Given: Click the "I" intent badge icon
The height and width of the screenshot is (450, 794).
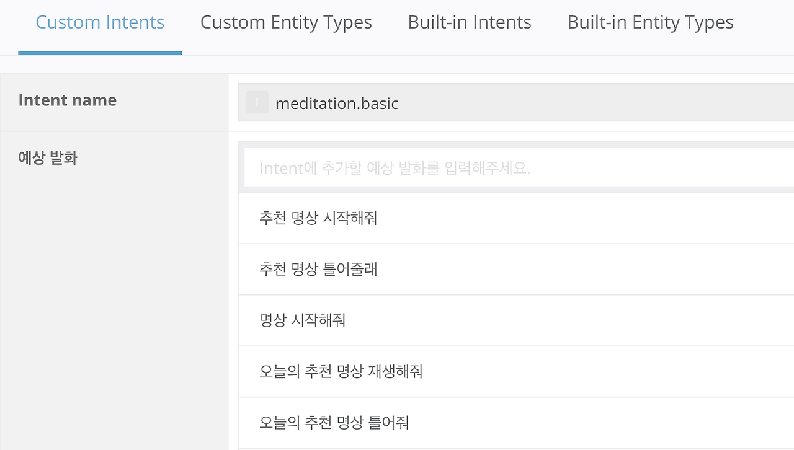Looking at the screenshot, I should pyautogui.click(x=257, y=103).
